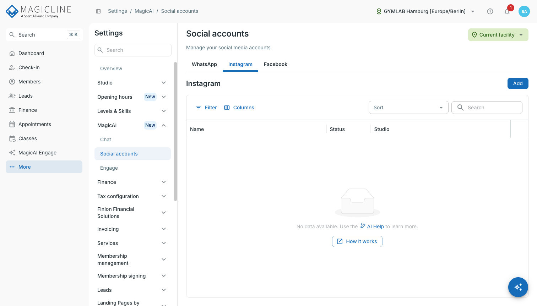Open the Current facility dropdown
Screen dimensions: 537x306
(498, 35)
